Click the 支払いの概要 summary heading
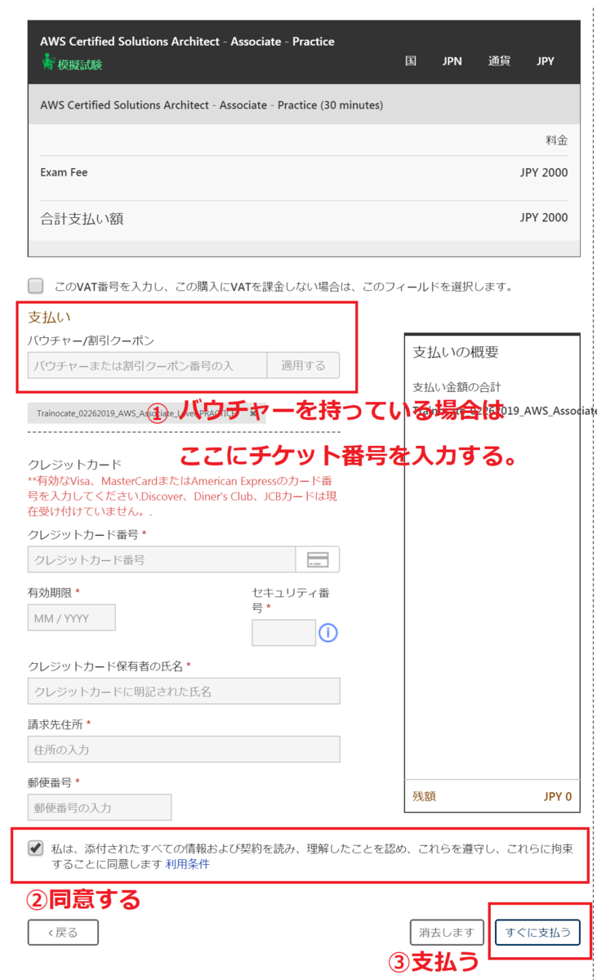The width and height of the screenshot is (597, 980). point(456,352)
